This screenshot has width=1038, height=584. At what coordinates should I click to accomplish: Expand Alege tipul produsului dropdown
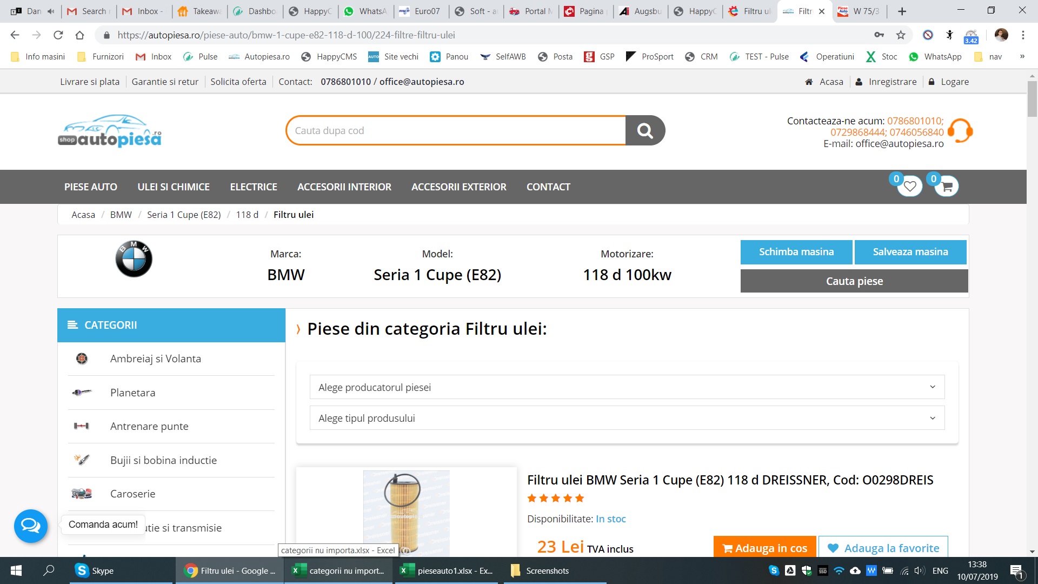[627, 418]
